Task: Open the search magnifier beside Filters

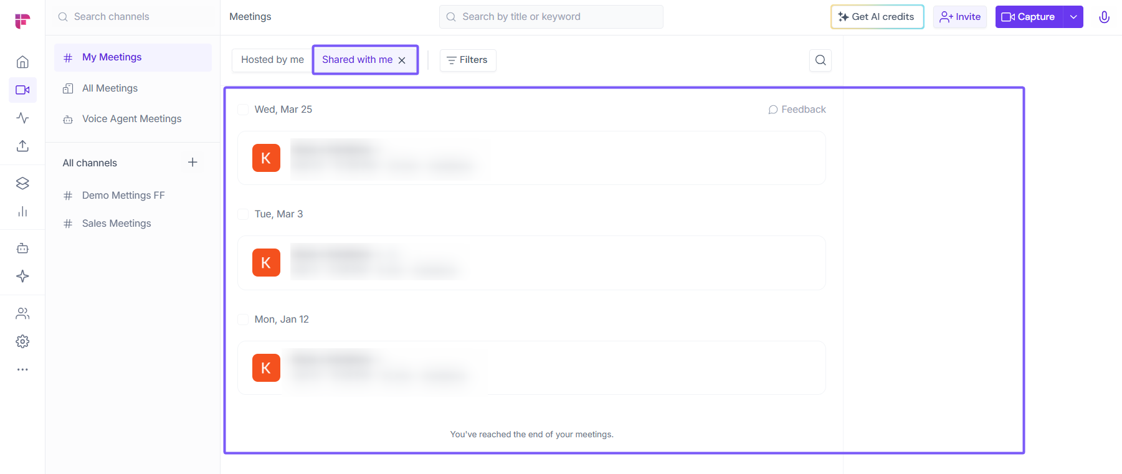Action: [820, 60]
